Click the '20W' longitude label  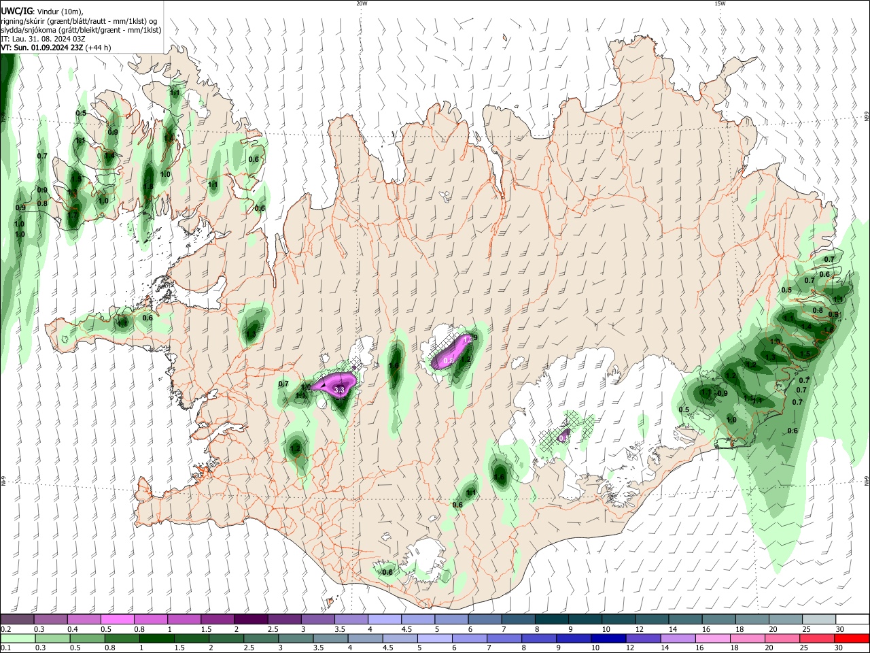click(x=362, y=3)
